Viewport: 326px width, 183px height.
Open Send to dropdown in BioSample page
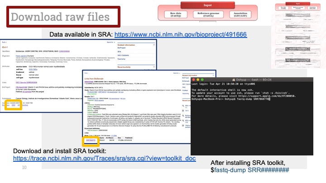coord(111,42)
